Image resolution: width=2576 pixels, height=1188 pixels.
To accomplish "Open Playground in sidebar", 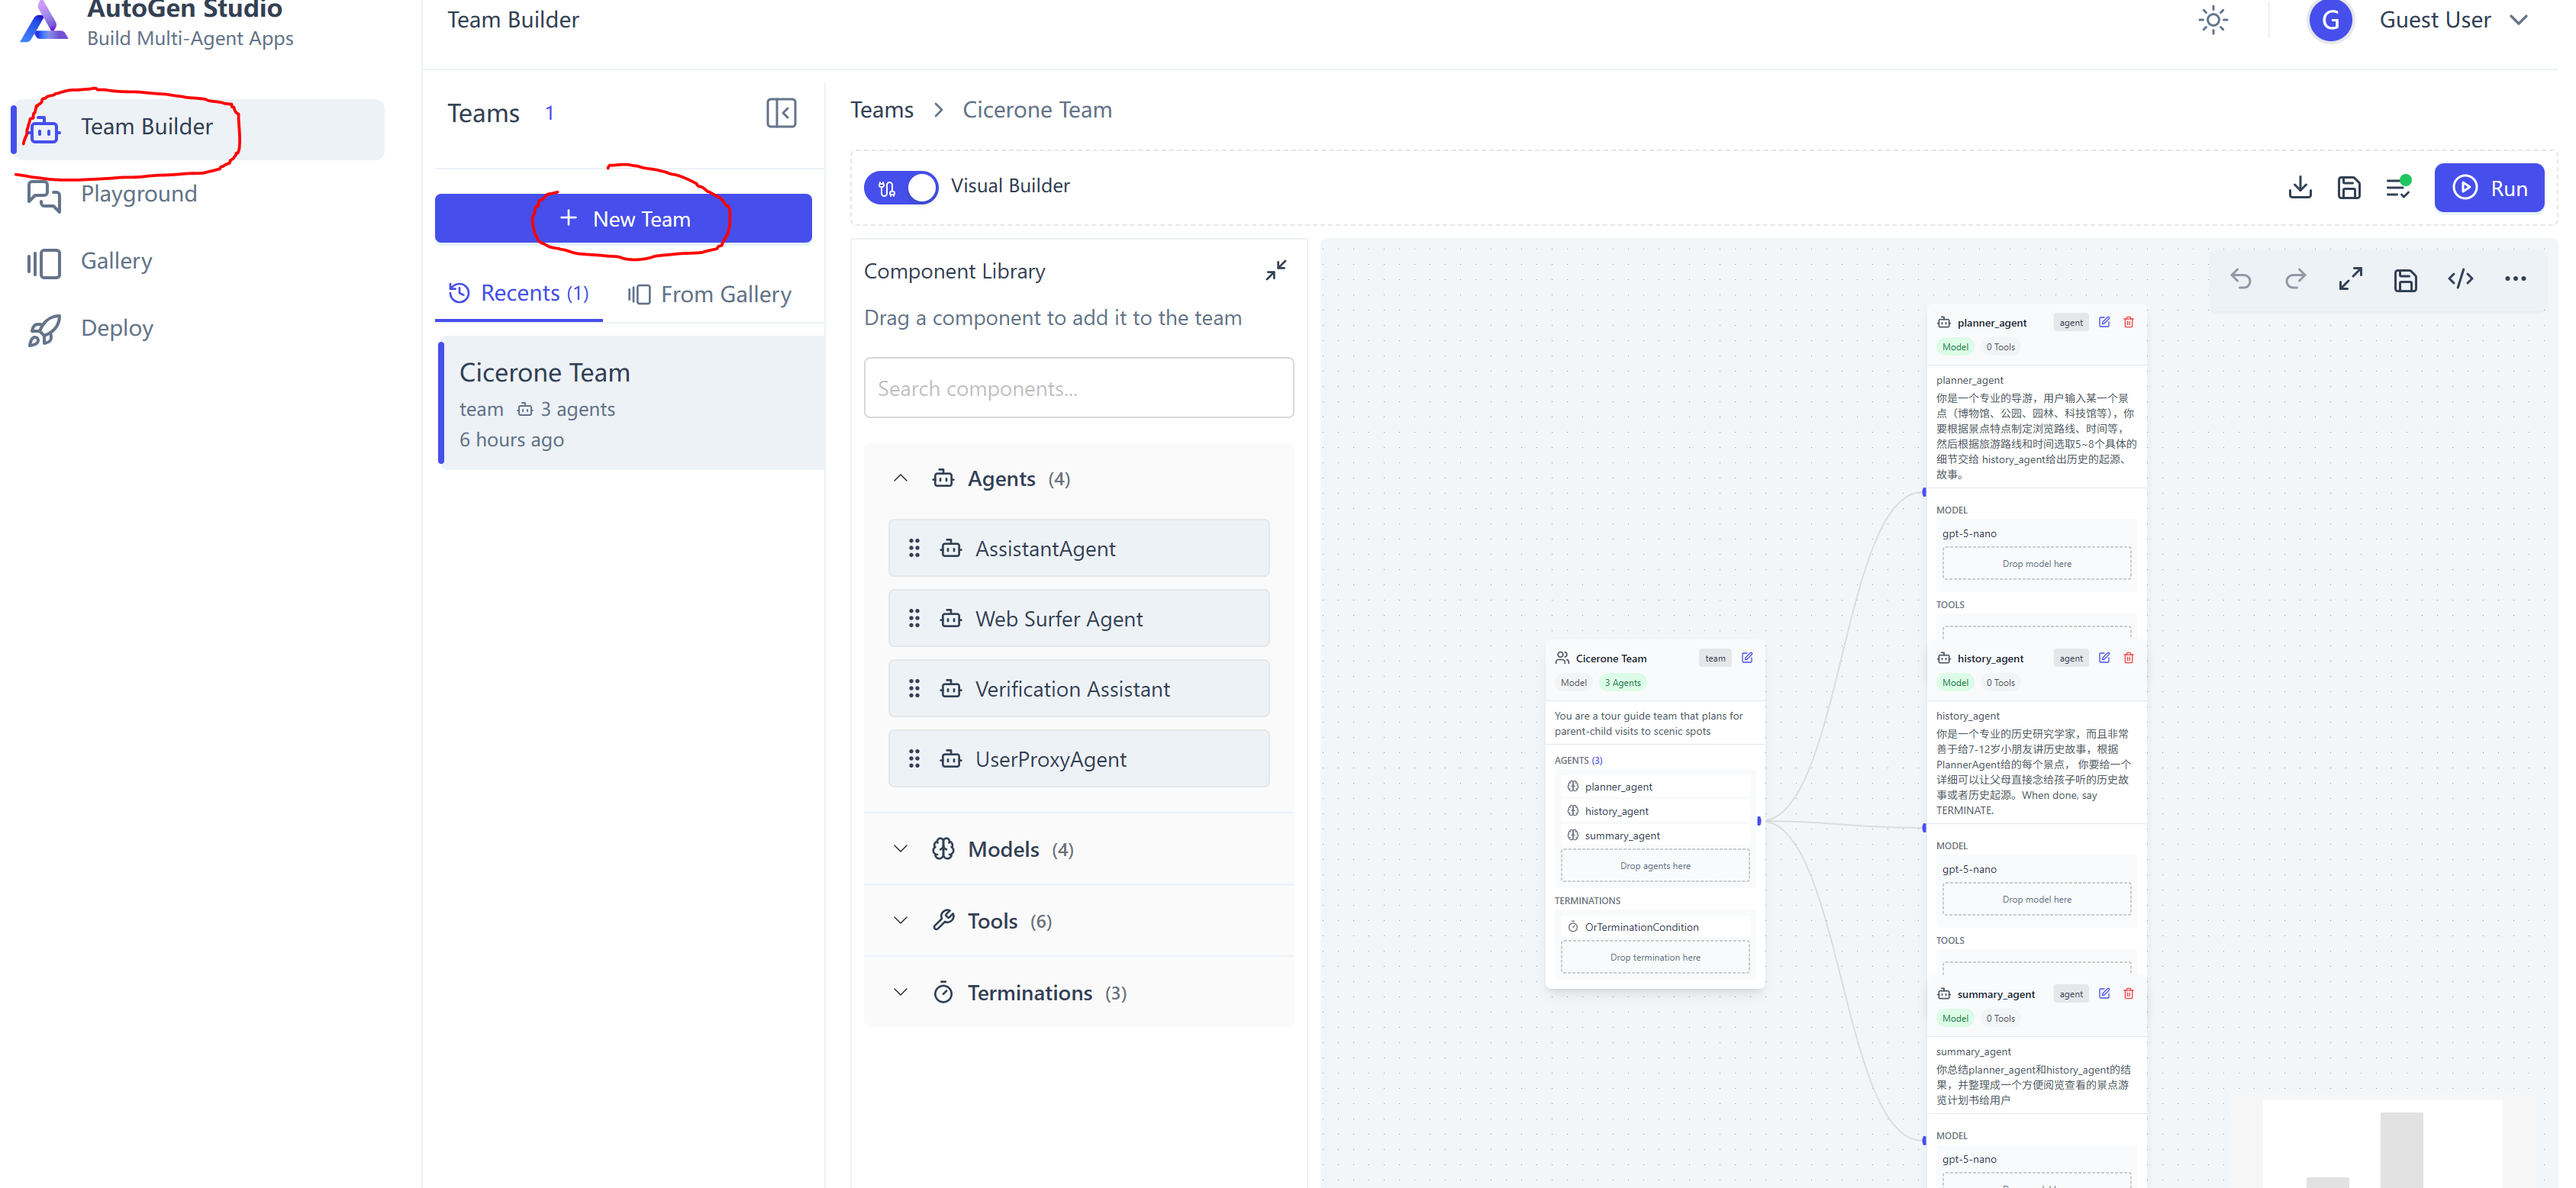I will 138,194.
